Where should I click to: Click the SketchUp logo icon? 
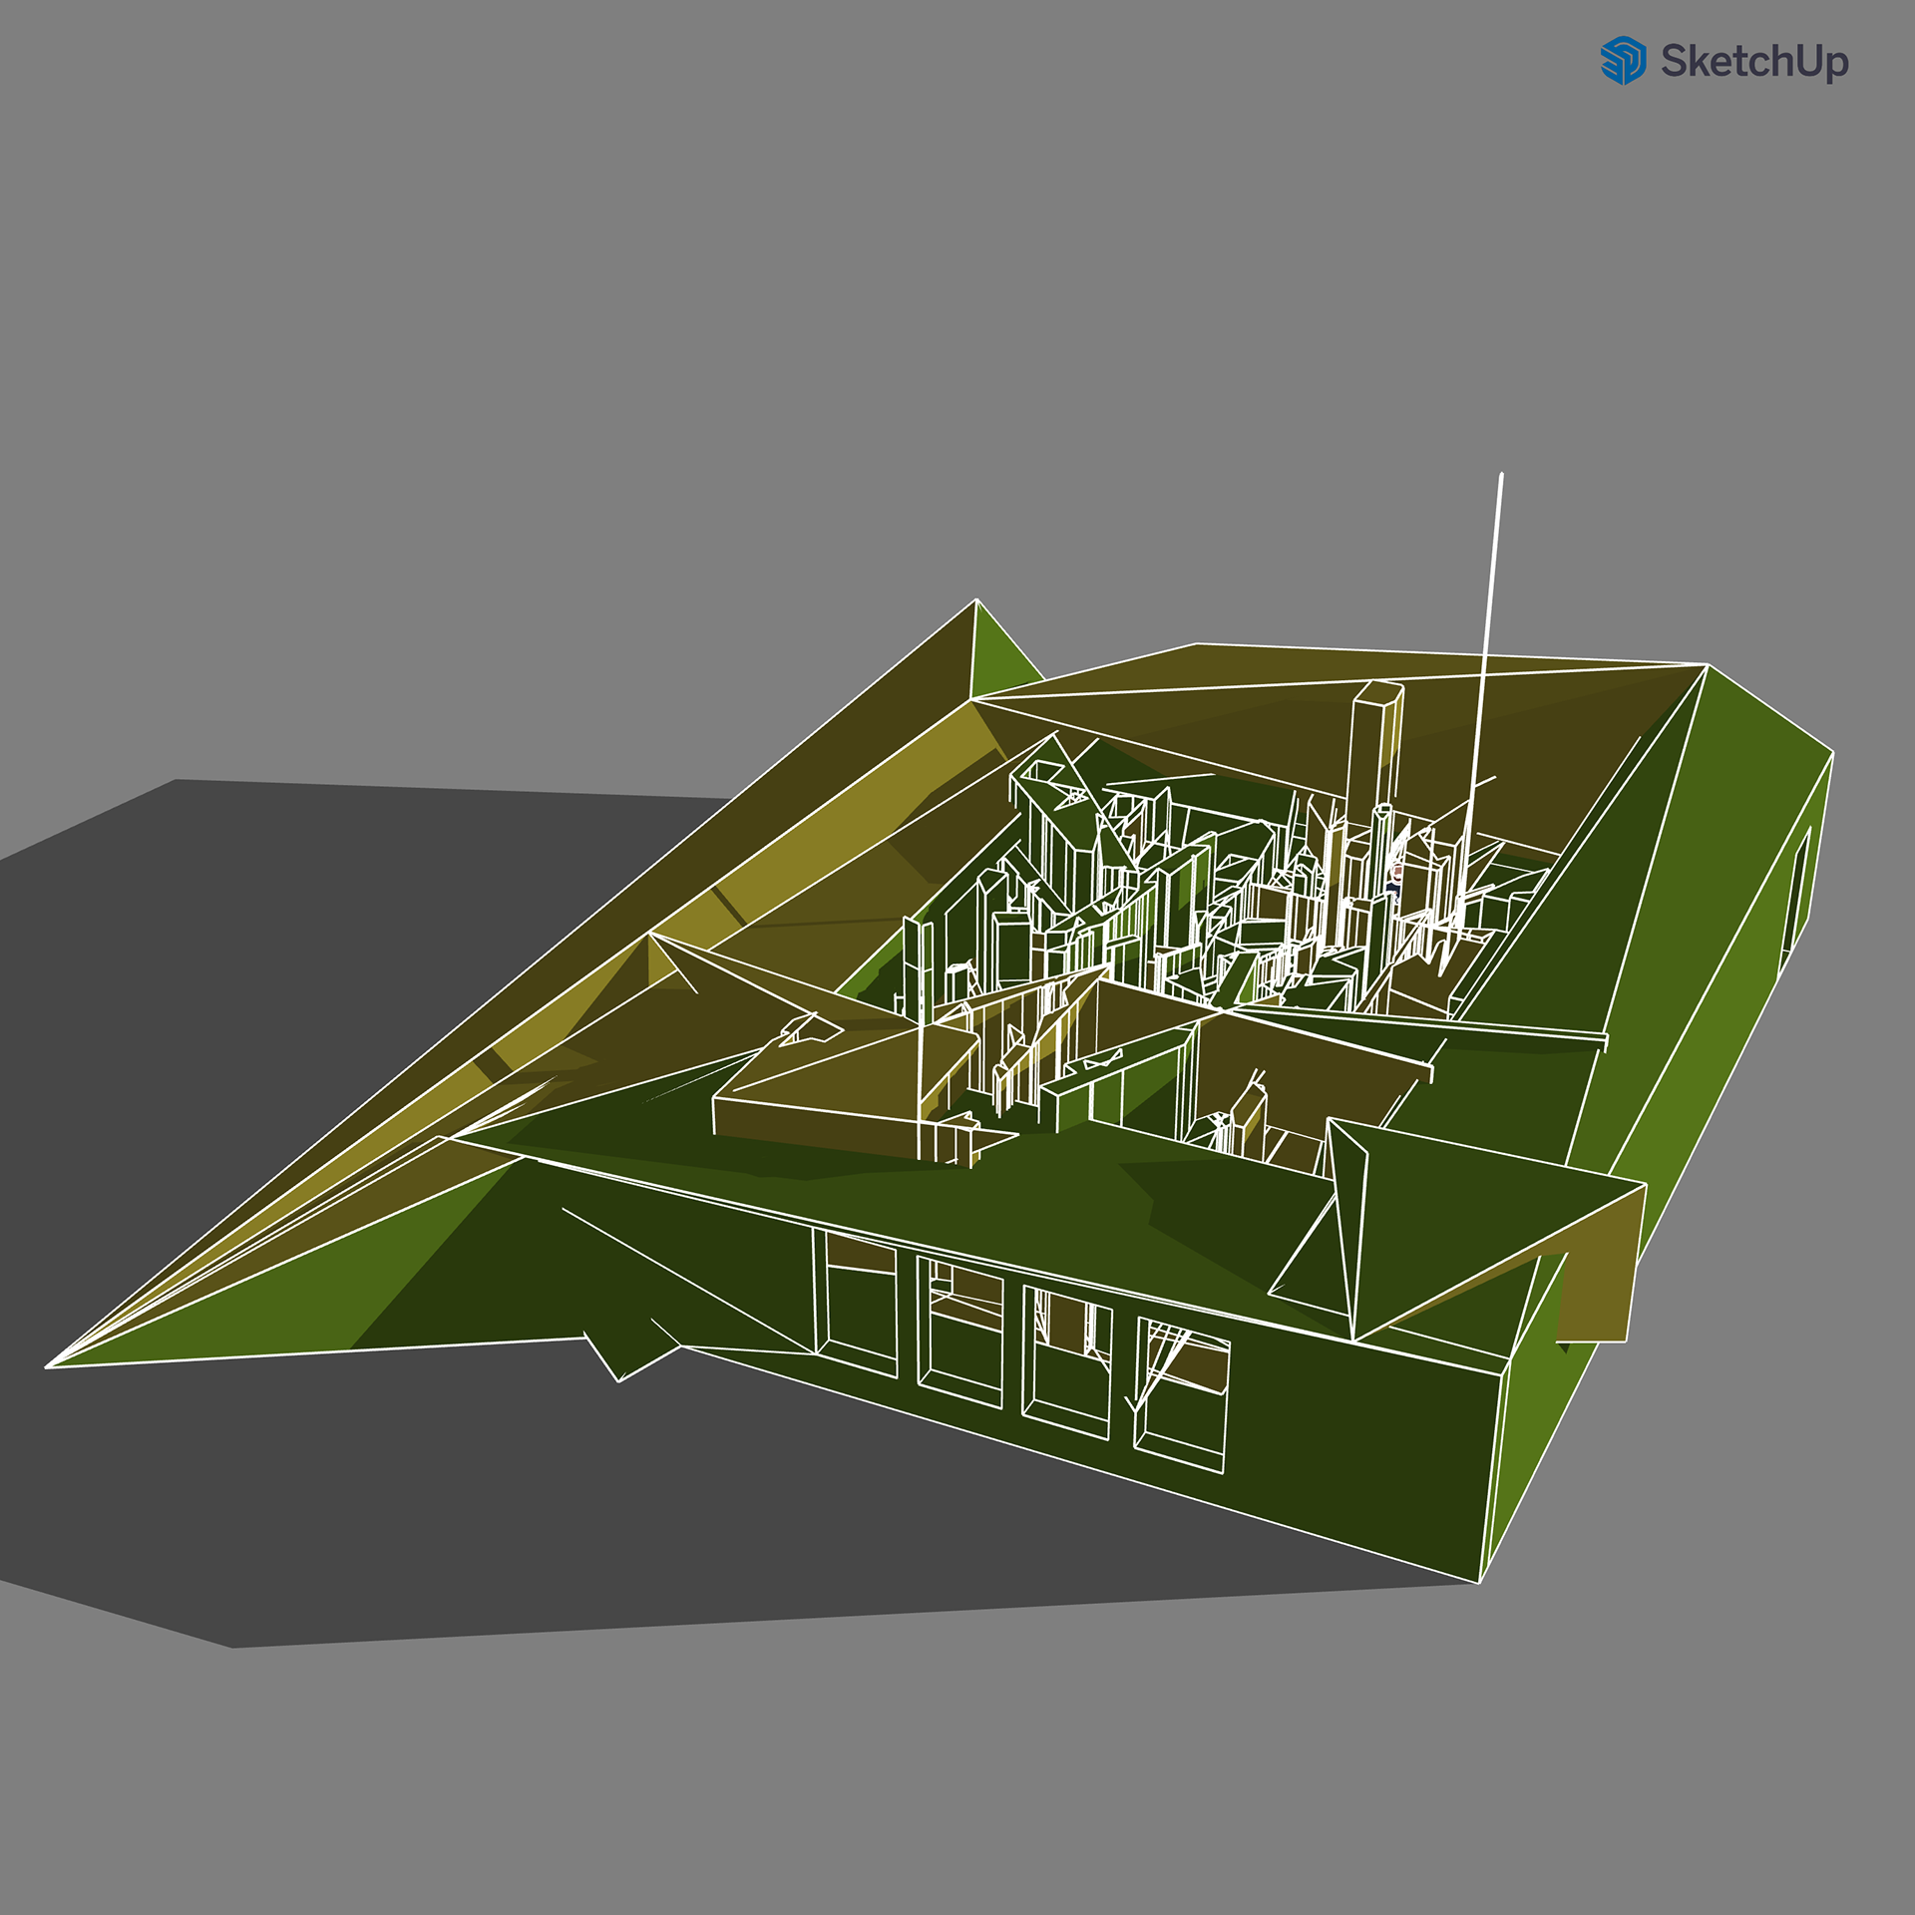tap(1623, 61)
